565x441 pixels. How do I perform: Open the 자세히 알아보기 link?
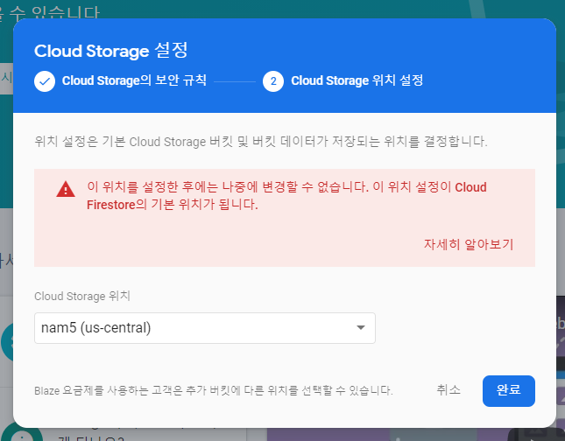[469, 244]
